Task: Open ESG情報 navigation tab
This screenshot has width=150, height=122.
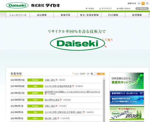Action: [113, 15]
